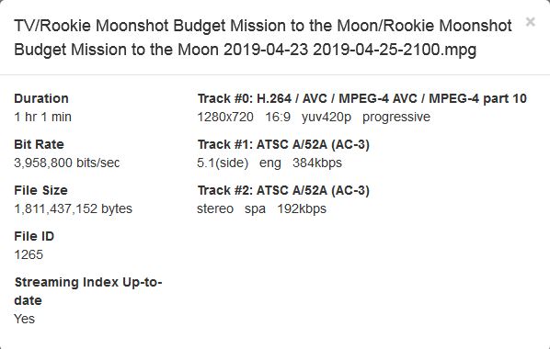Click the 1280x720 resolution text
The width and height of the screenshot is (550, 349).
[x=225, y=117]
